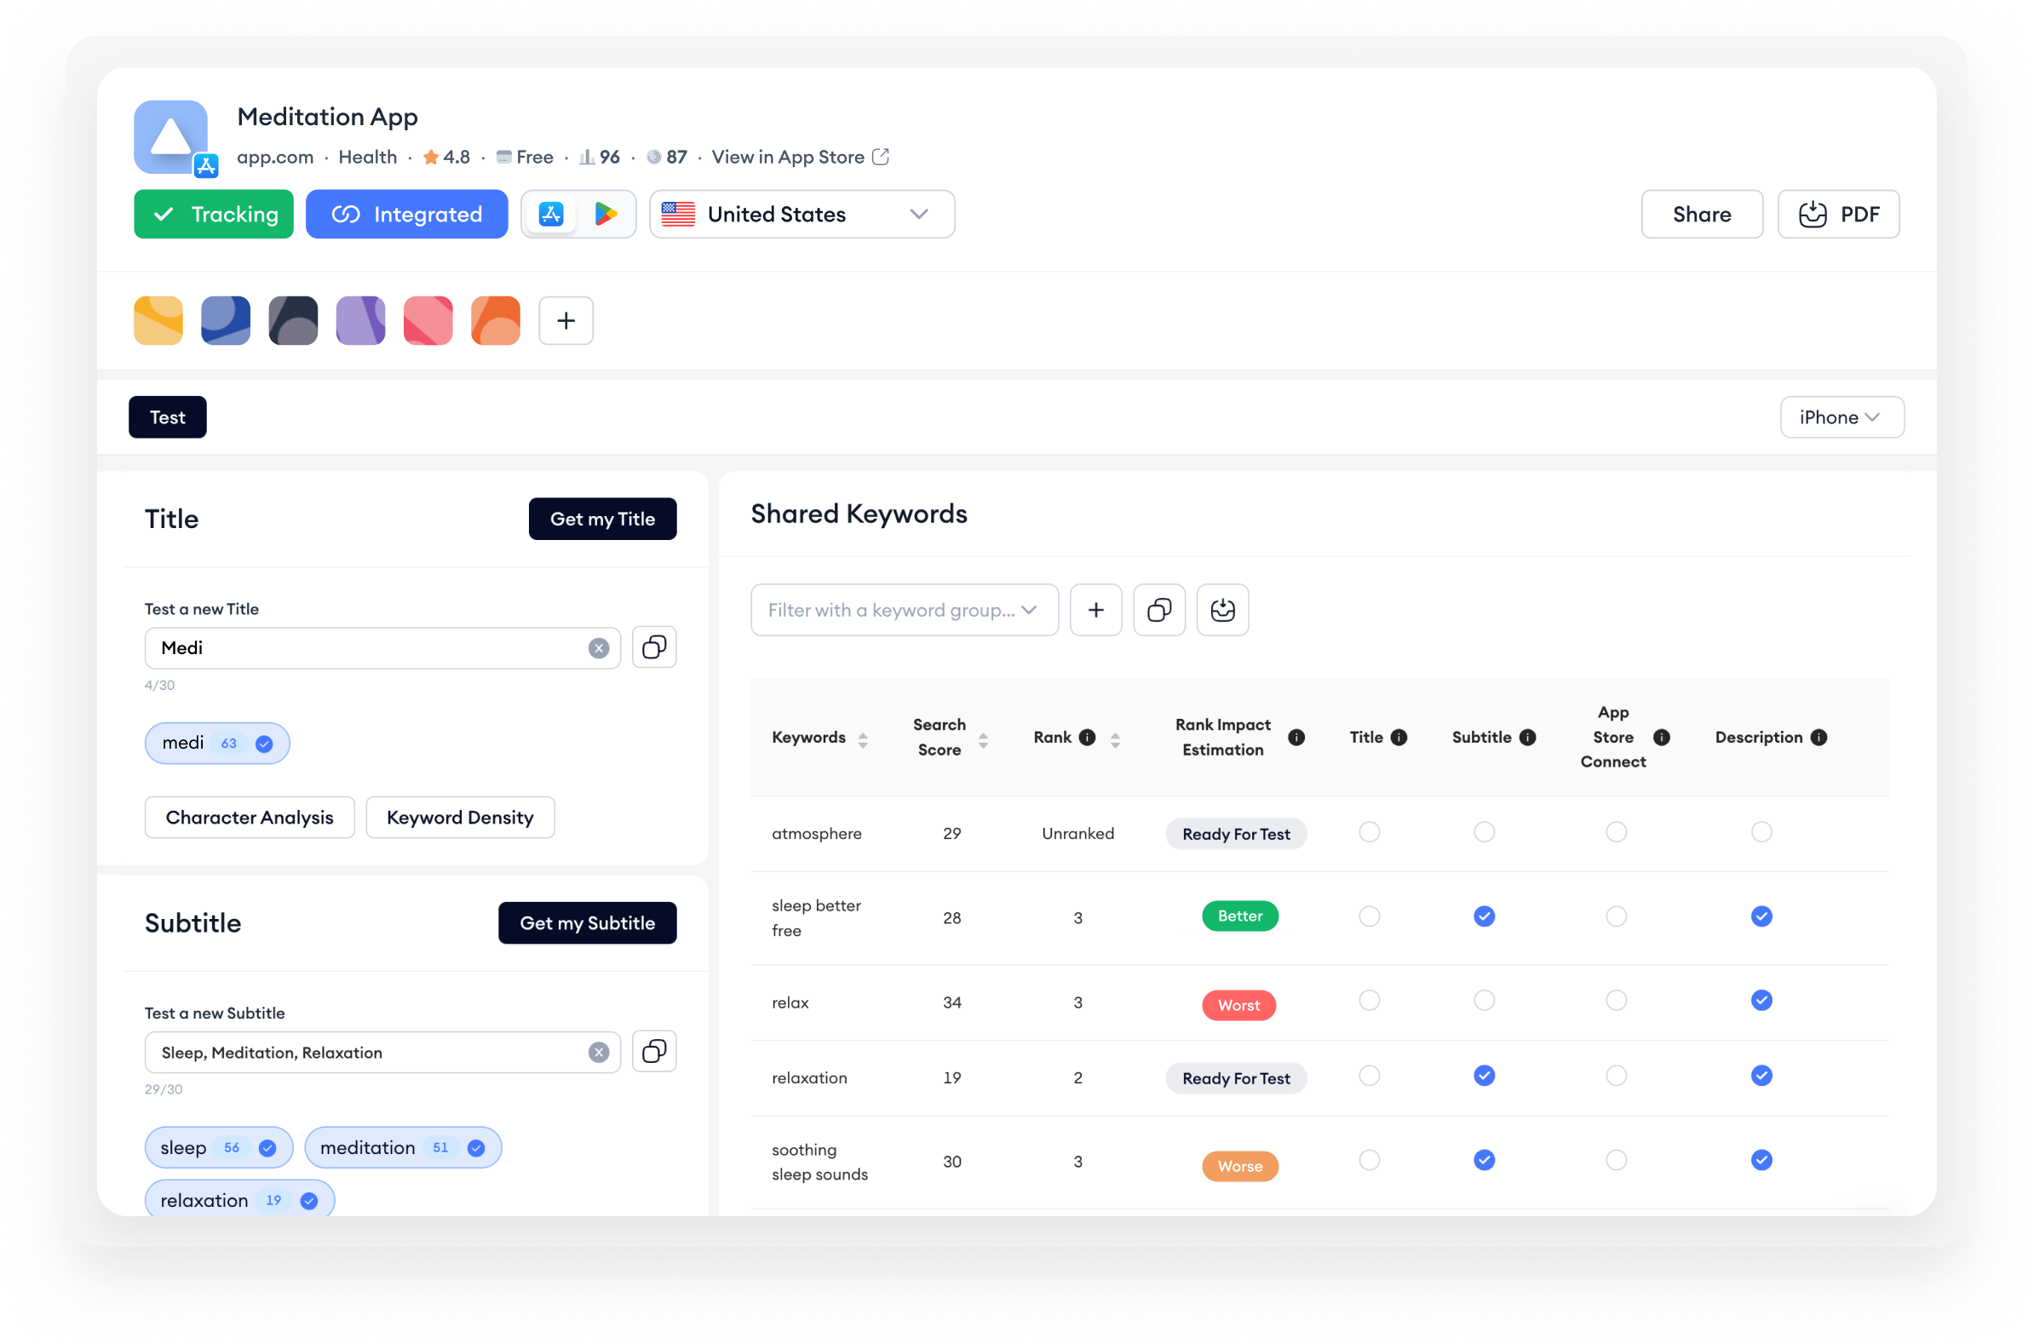The height and width of the screenshot is (1344, 2034).
Task: Copy the new Title text
Action: [654, 647]
